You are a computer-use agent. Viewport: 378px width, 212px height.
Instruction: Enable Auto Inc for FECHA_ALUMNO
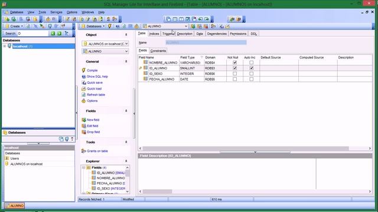[x=251, y=79]
